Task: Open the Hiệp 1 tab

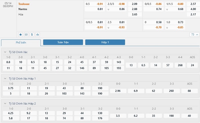Action: point(105,42)
